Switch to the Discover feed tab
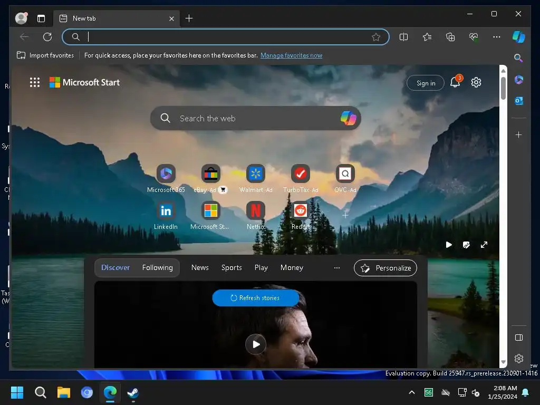540x405 pixels. coord(115,267)
